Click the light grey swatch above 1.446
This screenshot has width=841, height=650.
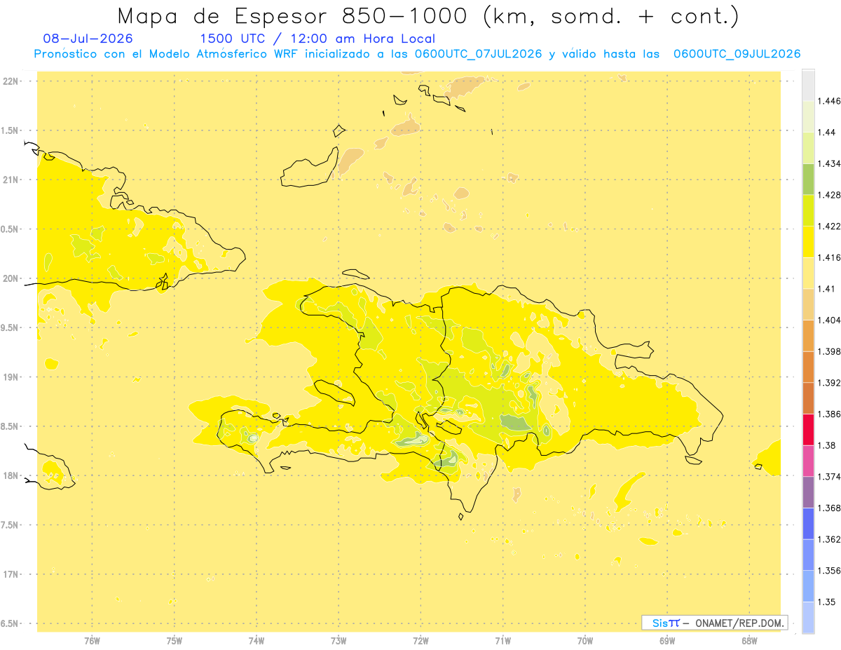[x=808, y=85]
